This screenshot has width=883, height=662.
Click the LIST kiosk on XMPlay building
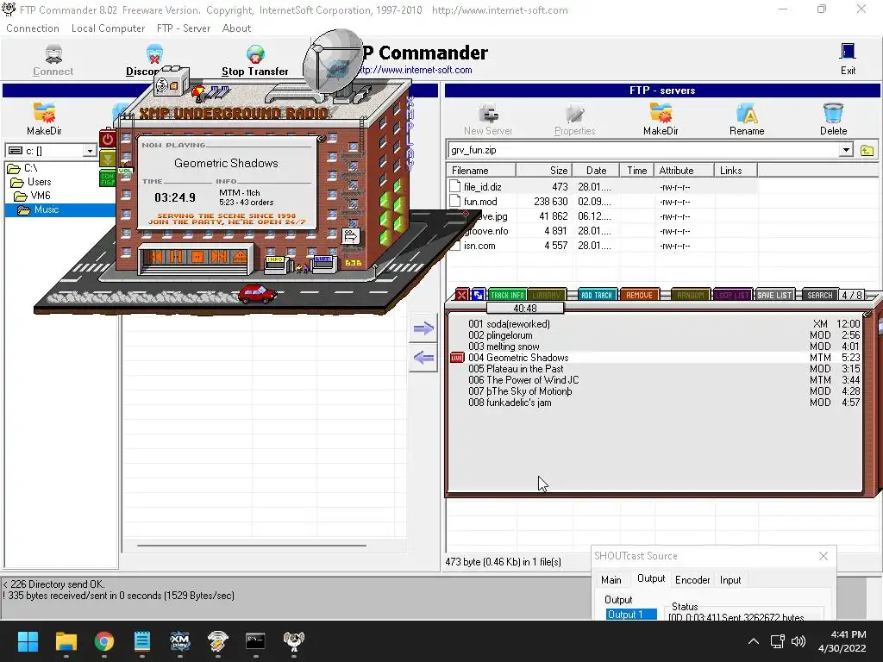click(323, 263)
